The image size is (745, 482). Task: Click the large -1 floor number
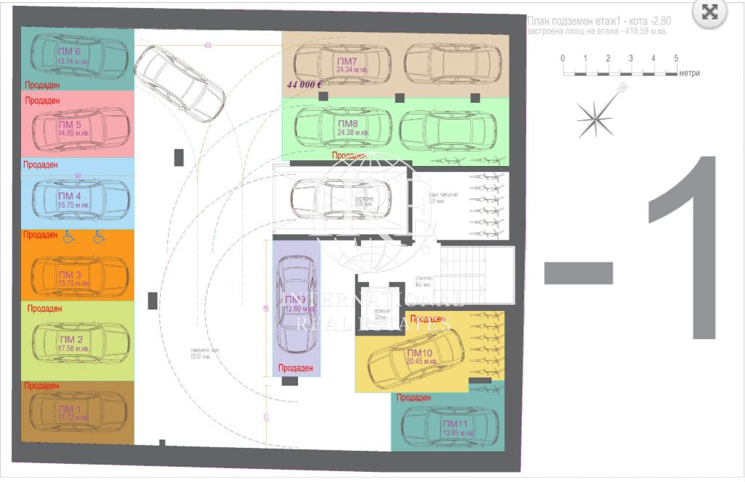coord(630,247)
